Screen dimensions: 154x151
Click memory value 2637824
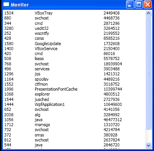112,140
